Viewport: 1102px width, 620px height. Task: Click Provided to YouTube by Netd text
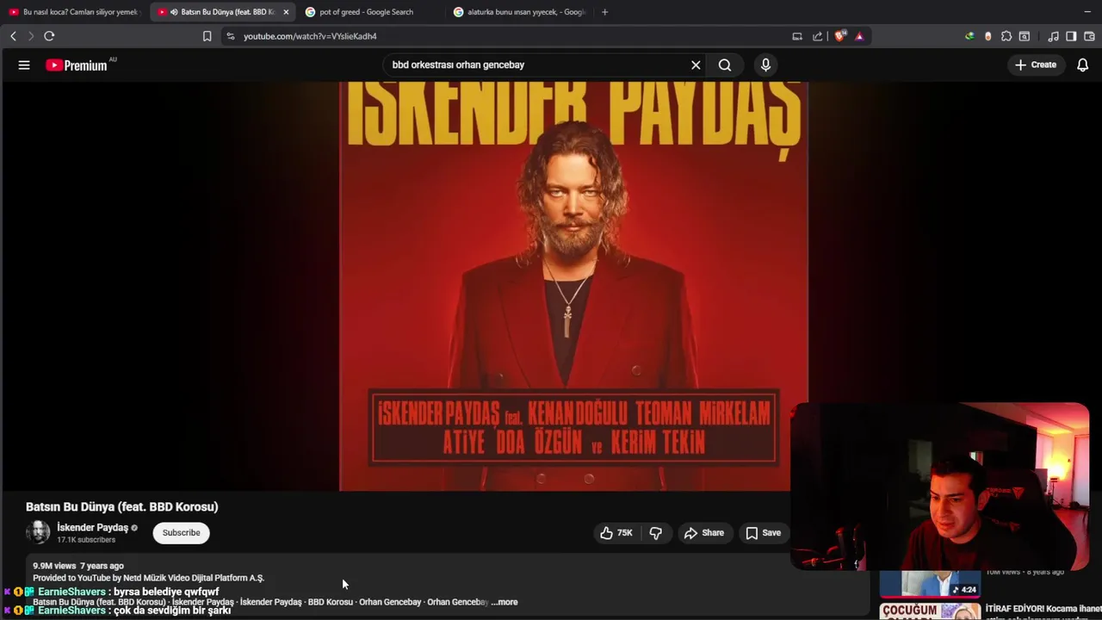148,578
